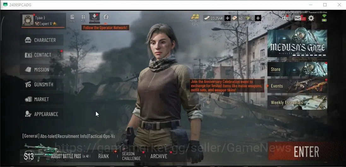Screen dimensions: 346x167
Task: Add currency with plus next to gold bills
Action: 258,18
